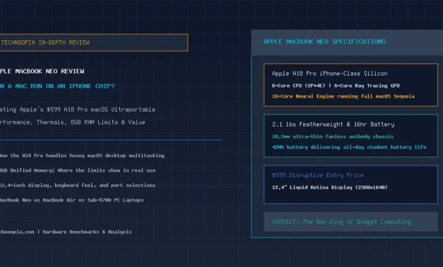
Task: Click '12.4" Liquid Retina Display (2360x1640)' line
Action: (x=329, y=187)
